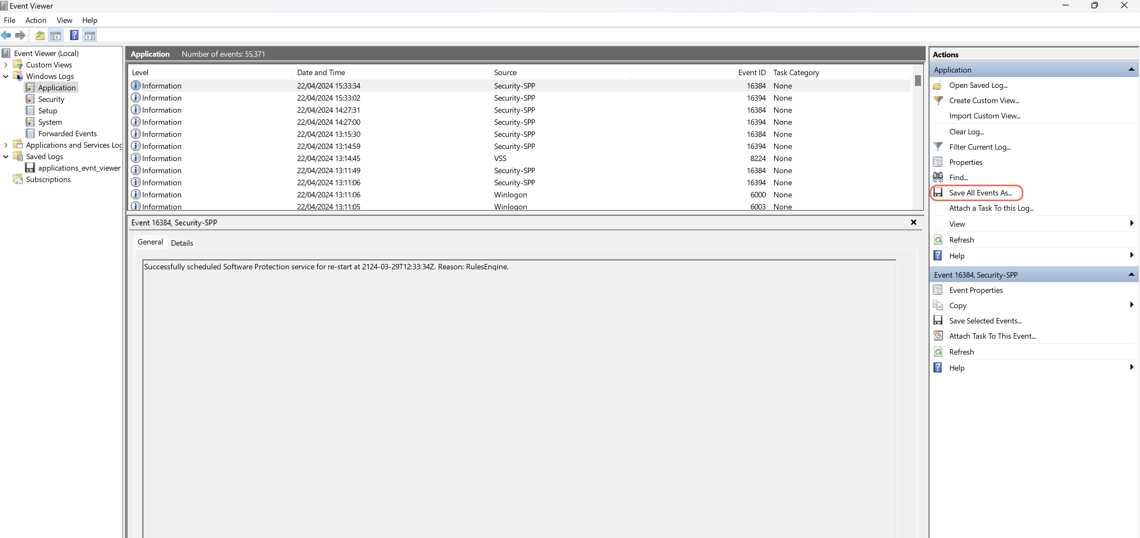Viewport: 1140px width, 538px height.
Task: Expand the Custom Views tree node
Action: tap(6, 65)
